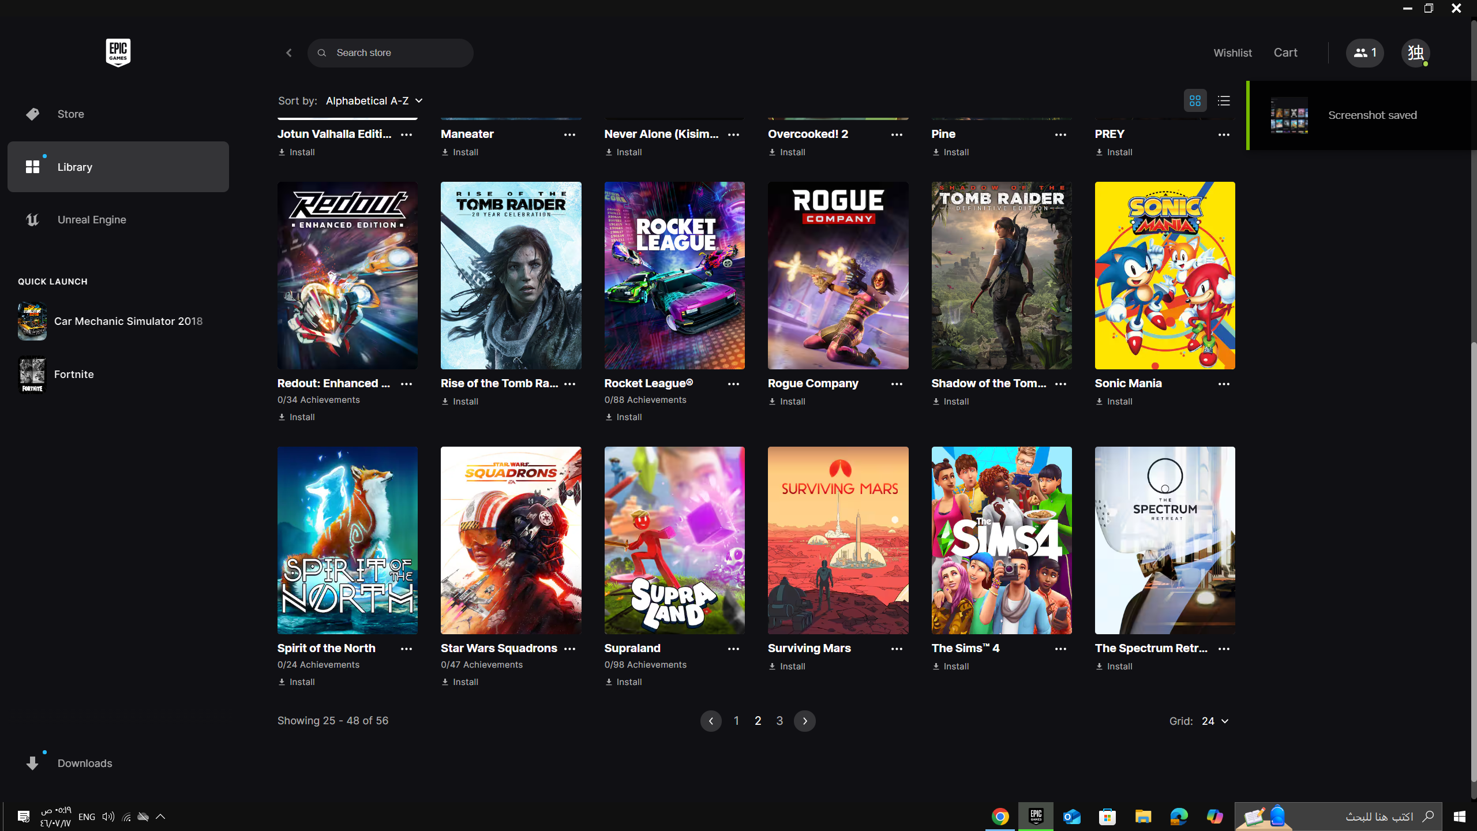Expand the Sort by Alphabetical A-Z dropdown
The height and width of the screenshot is (831, 1477).
coord(374,101)
